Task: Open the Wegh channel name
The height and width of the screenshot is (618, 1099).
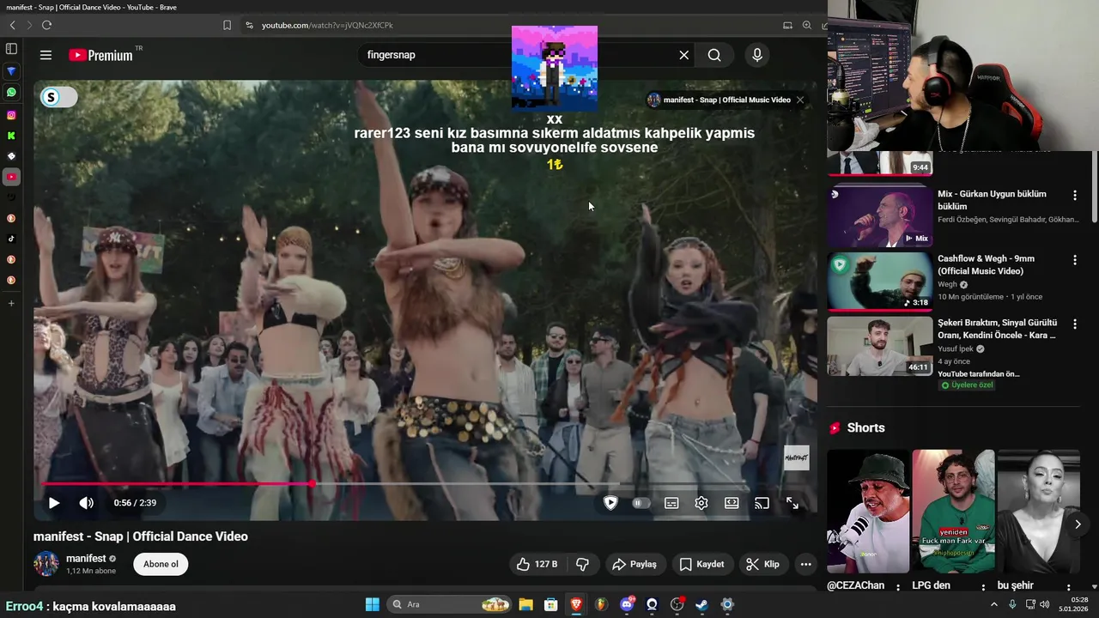Action: coord(947,285)
